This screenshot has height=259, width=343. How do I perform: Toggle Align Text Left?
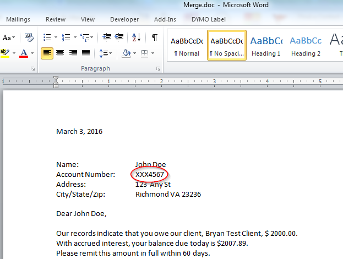tap(47, 53)
